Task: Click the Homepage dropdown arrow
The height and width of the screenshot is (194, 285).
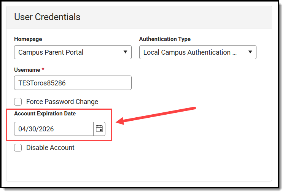Action: [125, 52]
